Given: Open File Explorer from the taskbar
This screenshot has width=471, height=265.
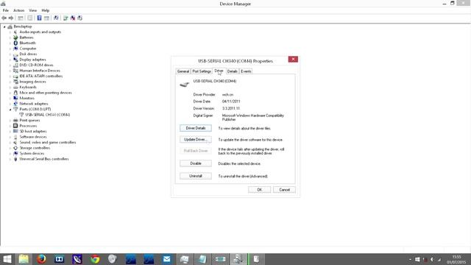Looking at the screenshot, I should click(x=24, y=259).
